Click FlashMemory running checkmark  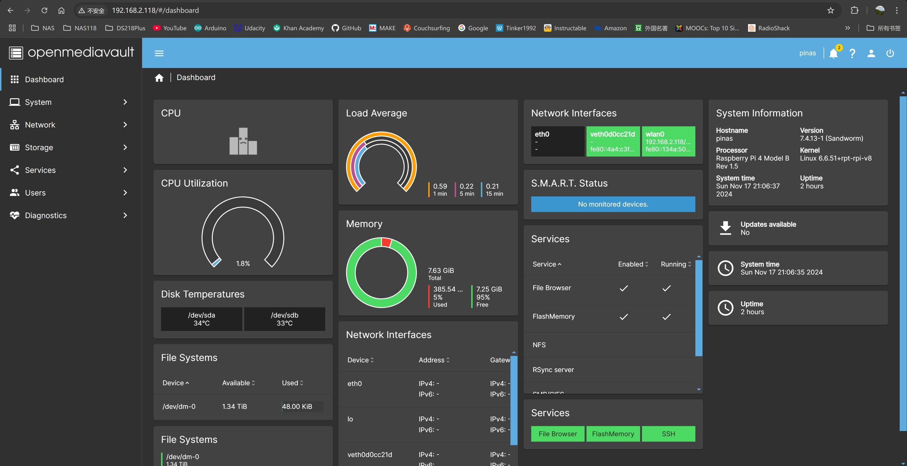coord(666,316)
